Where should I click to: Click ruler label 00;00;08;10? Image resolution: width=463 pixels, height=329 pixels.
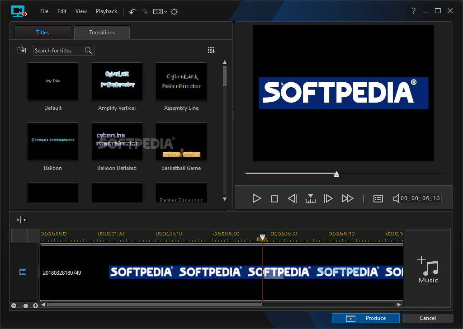(341, 234)
